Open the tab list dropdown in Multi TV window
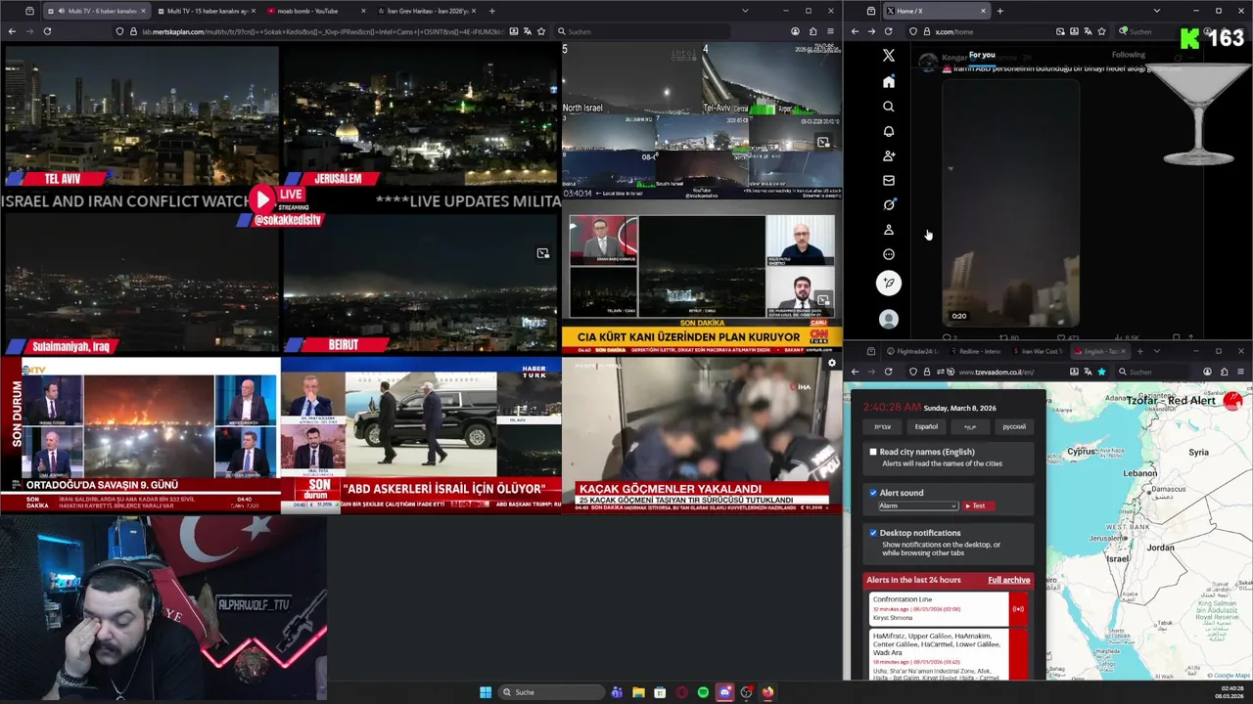 click(744, 11)
